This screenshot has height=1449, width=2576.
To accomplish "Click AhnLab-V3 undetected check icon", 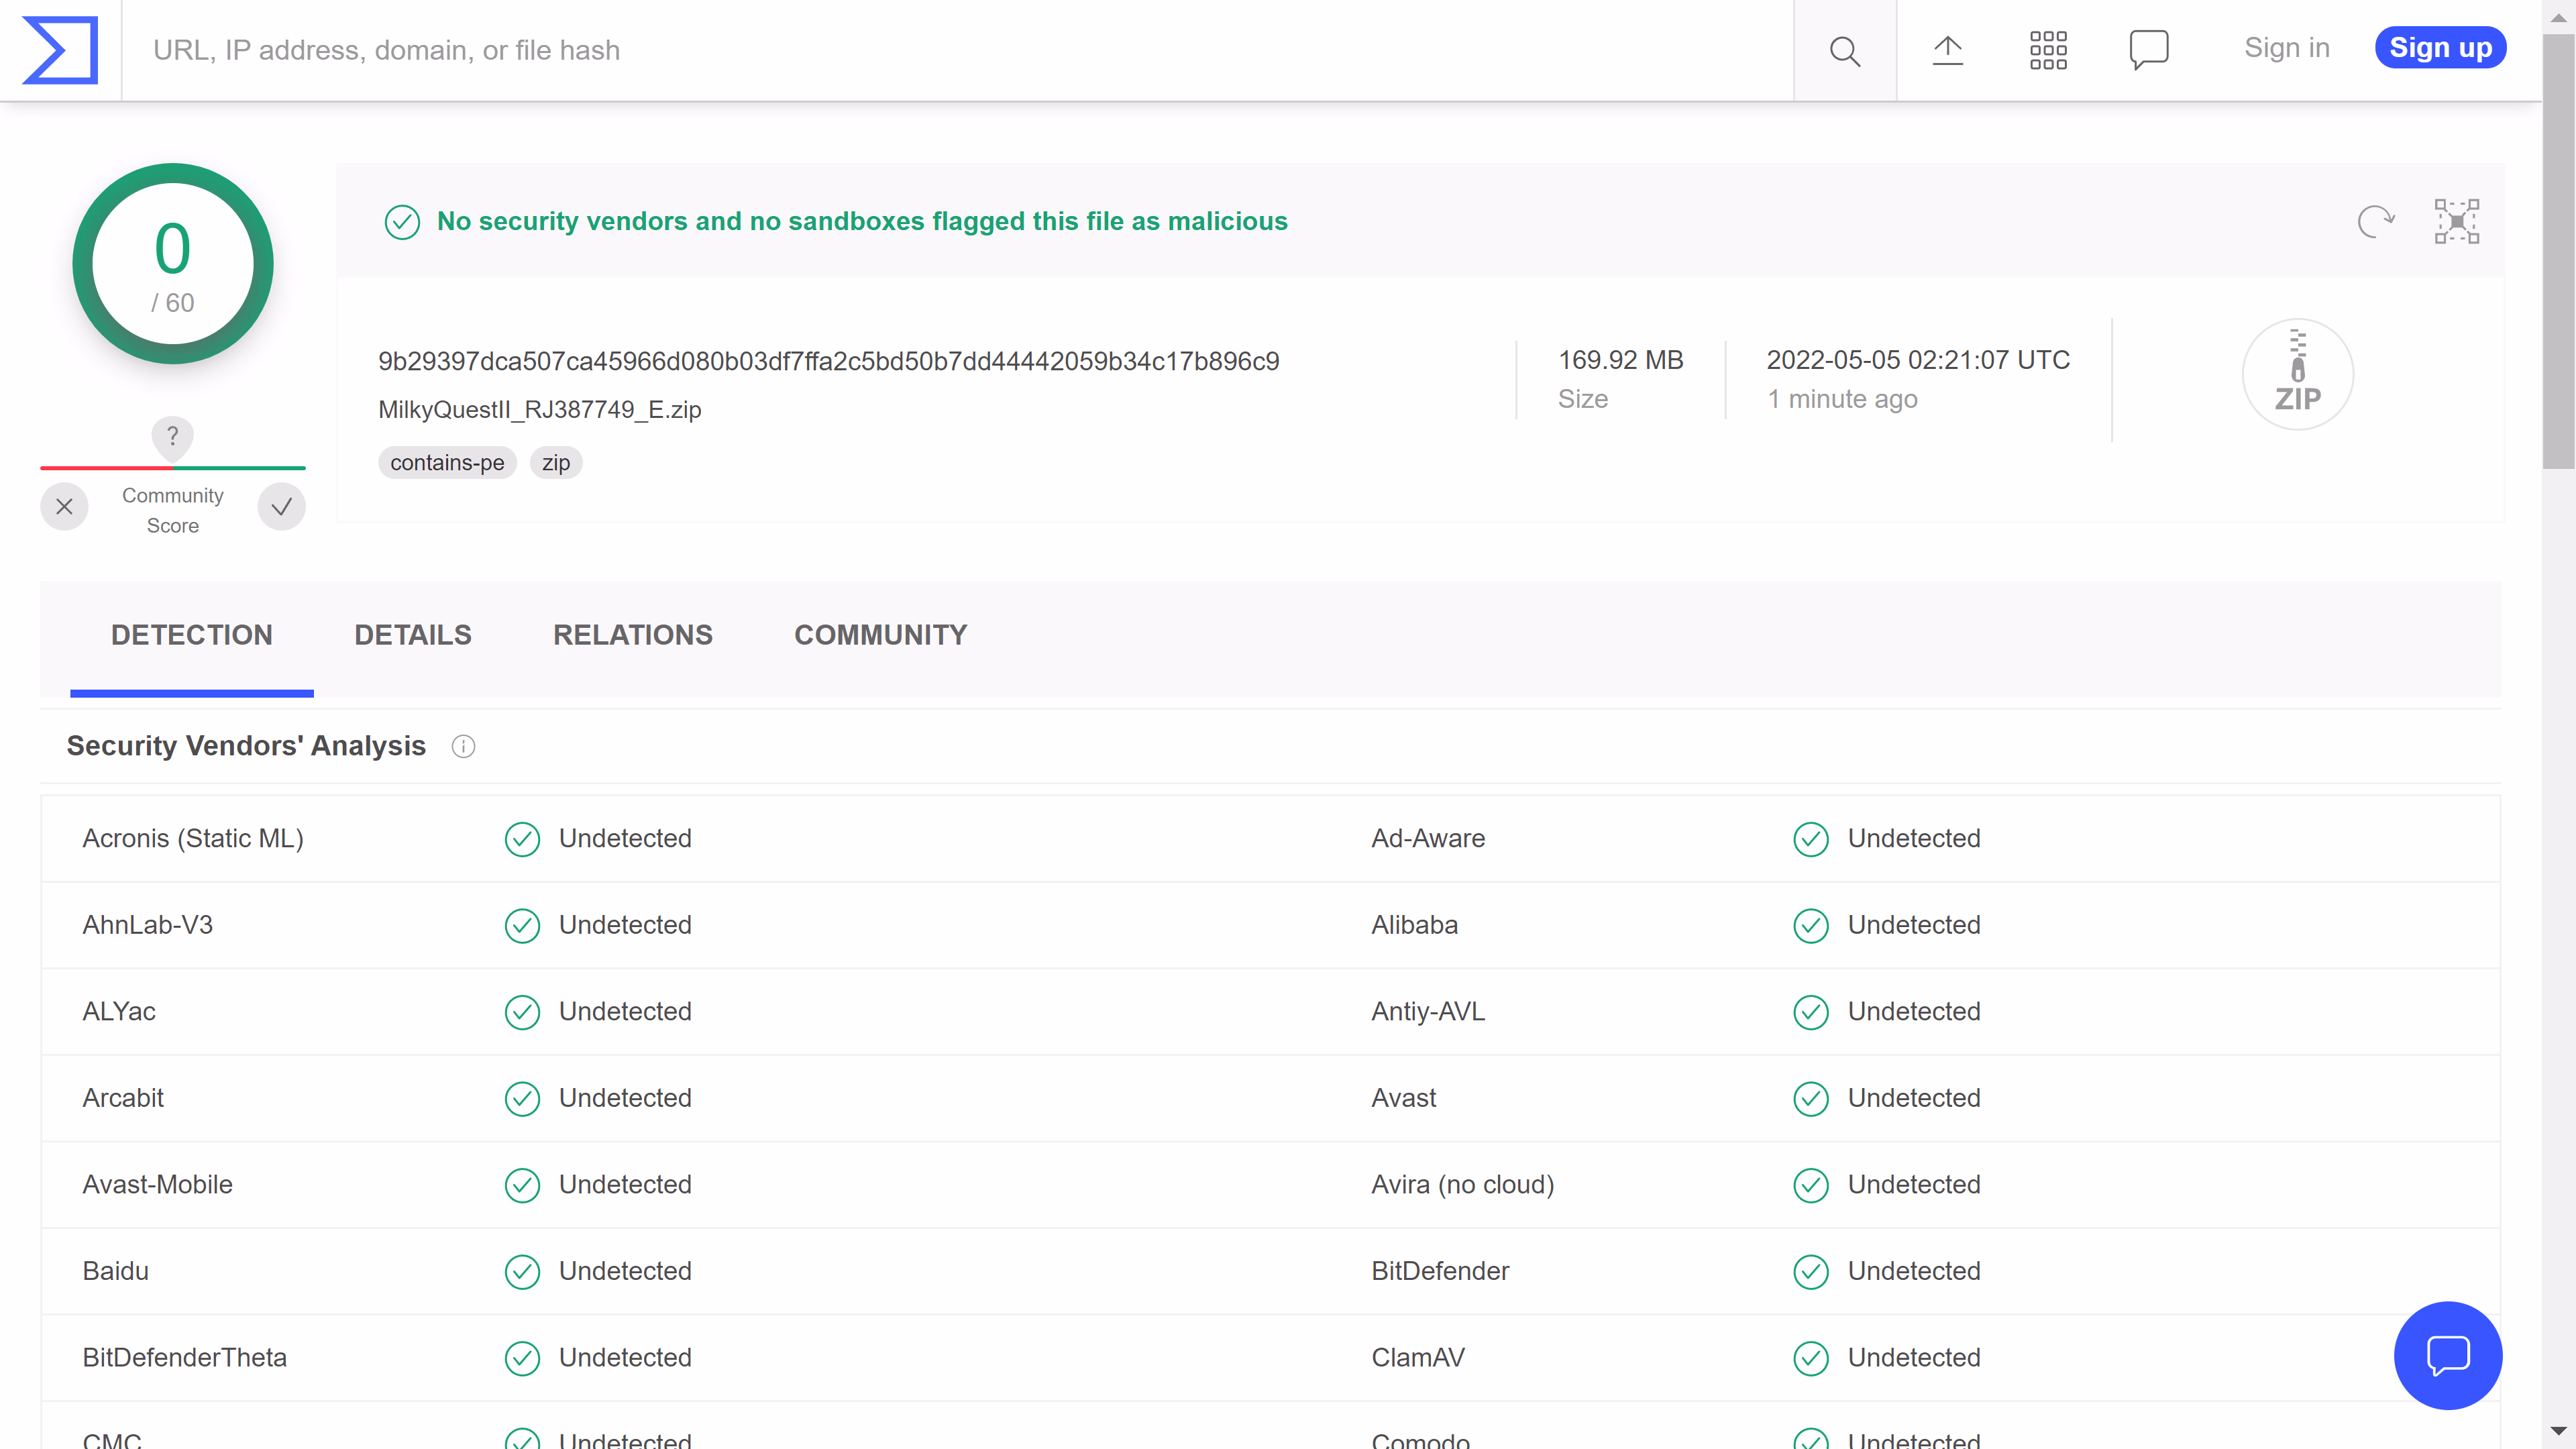I will click(x=522, y=926).
